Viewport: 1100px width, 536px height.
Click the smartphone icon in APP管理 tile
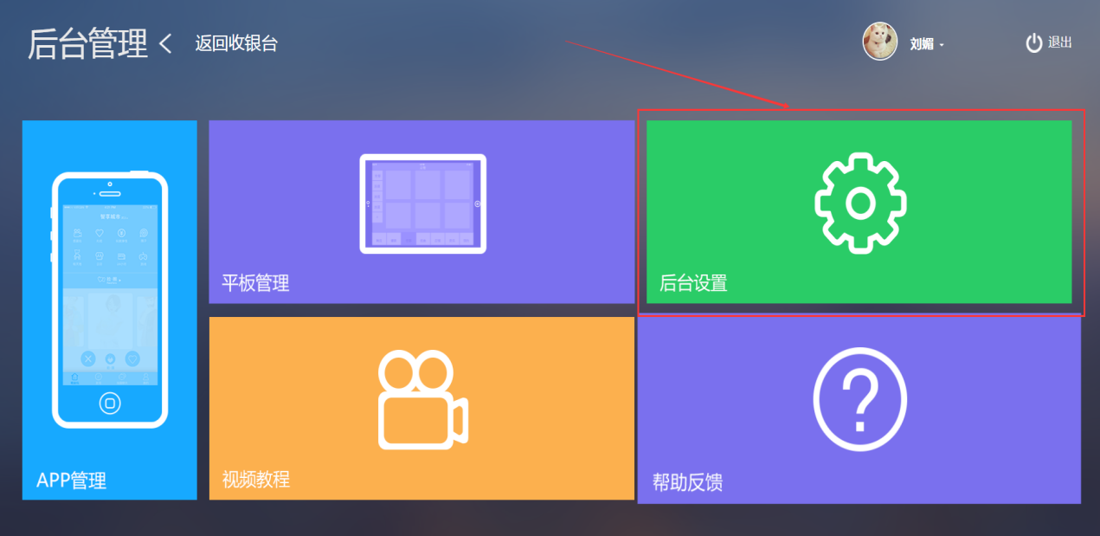(110, 300)
